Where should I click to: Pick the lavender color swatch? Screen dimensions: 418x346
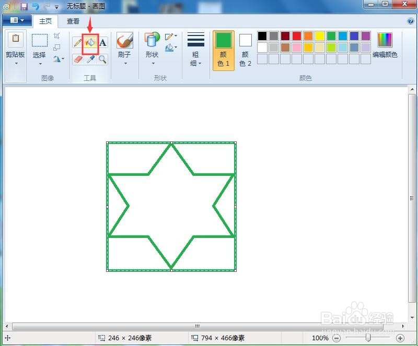click(x=366, y=47)
